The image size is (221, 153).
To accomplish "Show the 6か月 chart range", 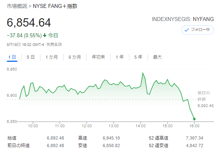I will (75, 57).
